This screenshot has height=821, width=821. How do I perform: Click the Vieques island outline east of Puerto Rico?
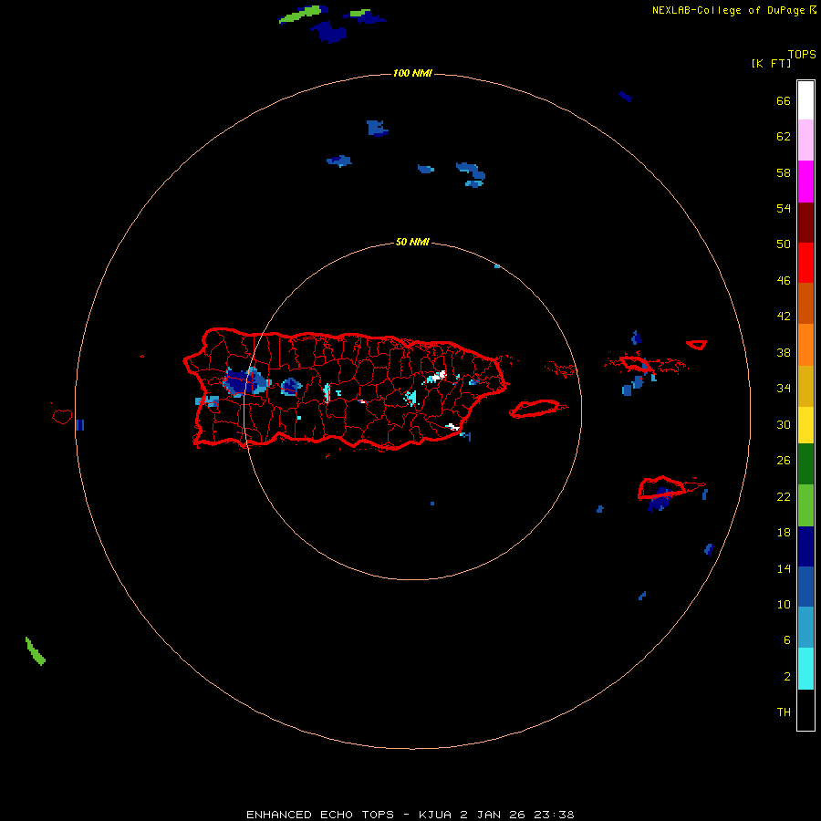coord(537,408)
